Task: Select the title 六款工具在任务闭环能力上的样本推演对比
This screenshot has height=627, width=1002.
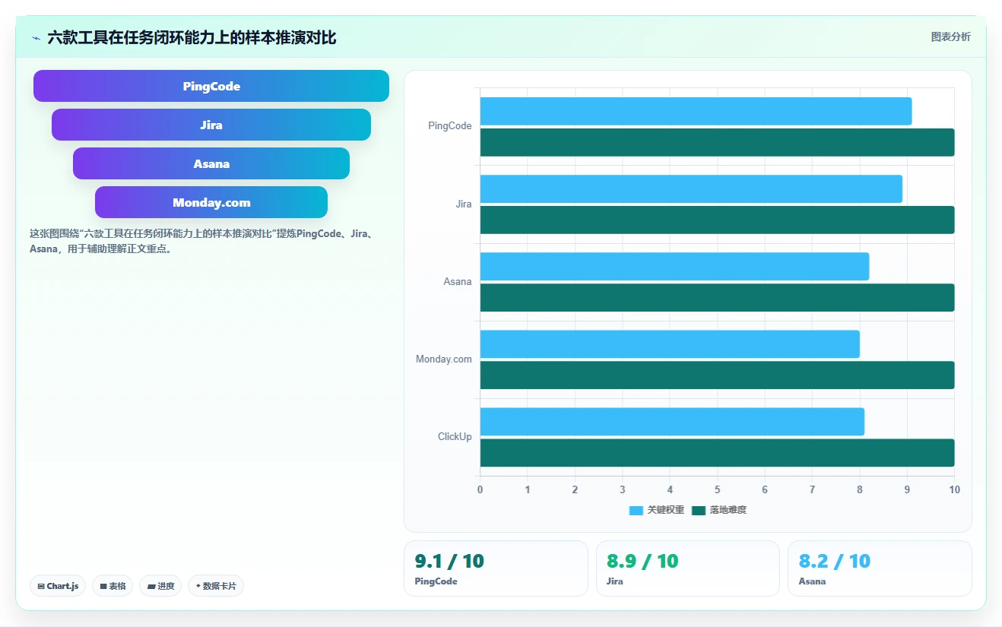Action: click(192, 38)
